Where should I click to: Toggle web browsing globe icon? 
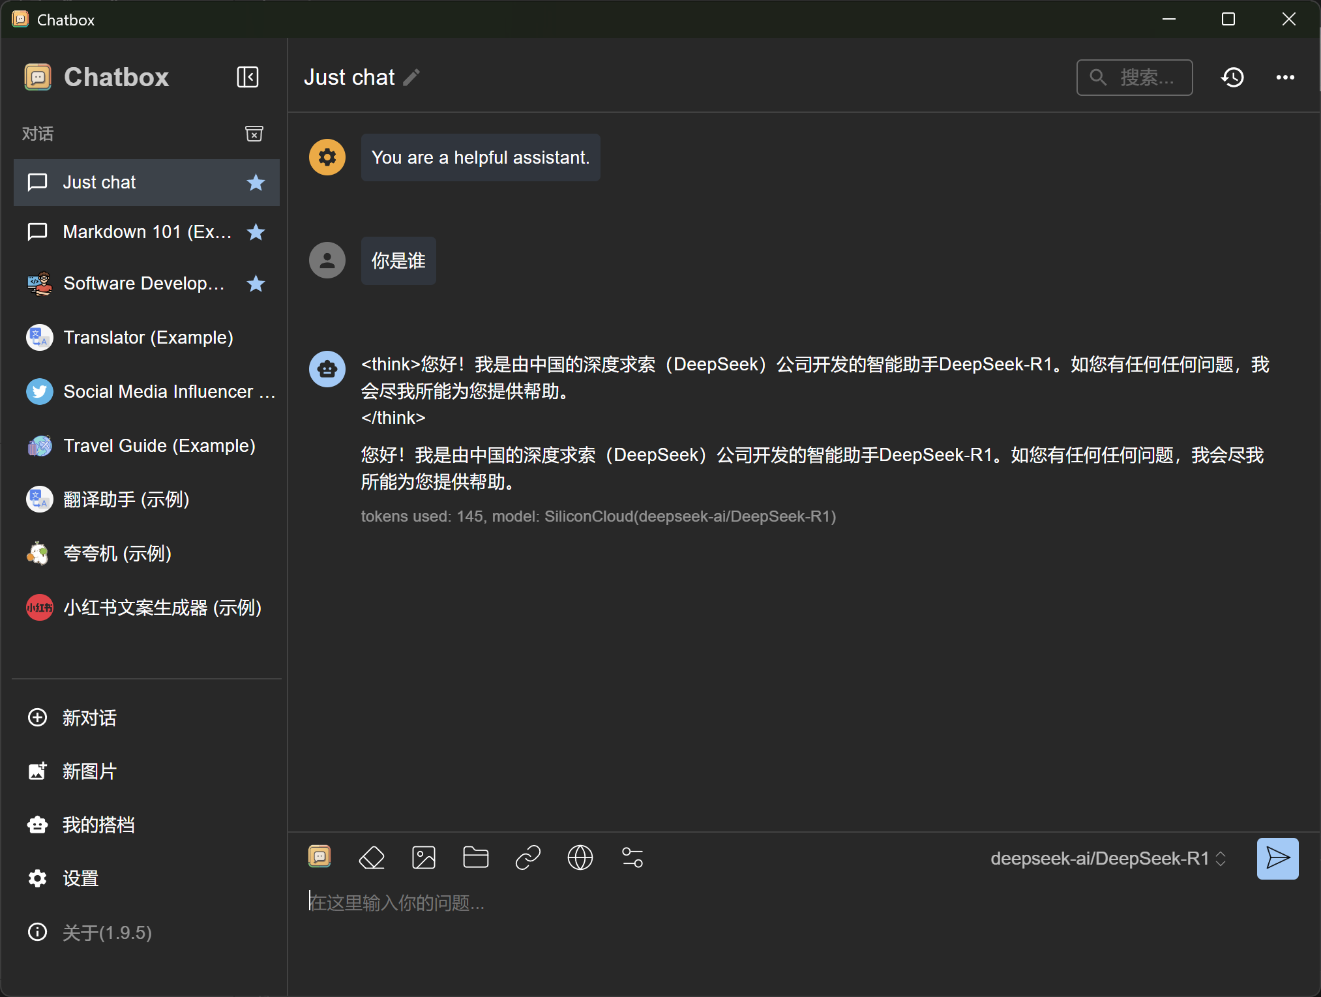click(x=580, y=857)
